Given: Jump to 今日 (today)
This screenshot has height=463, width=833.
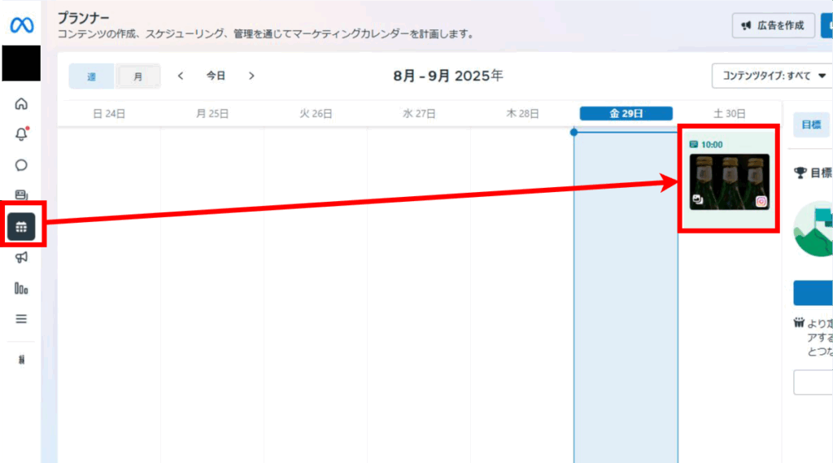Looking at the screenshot, I should point(216,76).
